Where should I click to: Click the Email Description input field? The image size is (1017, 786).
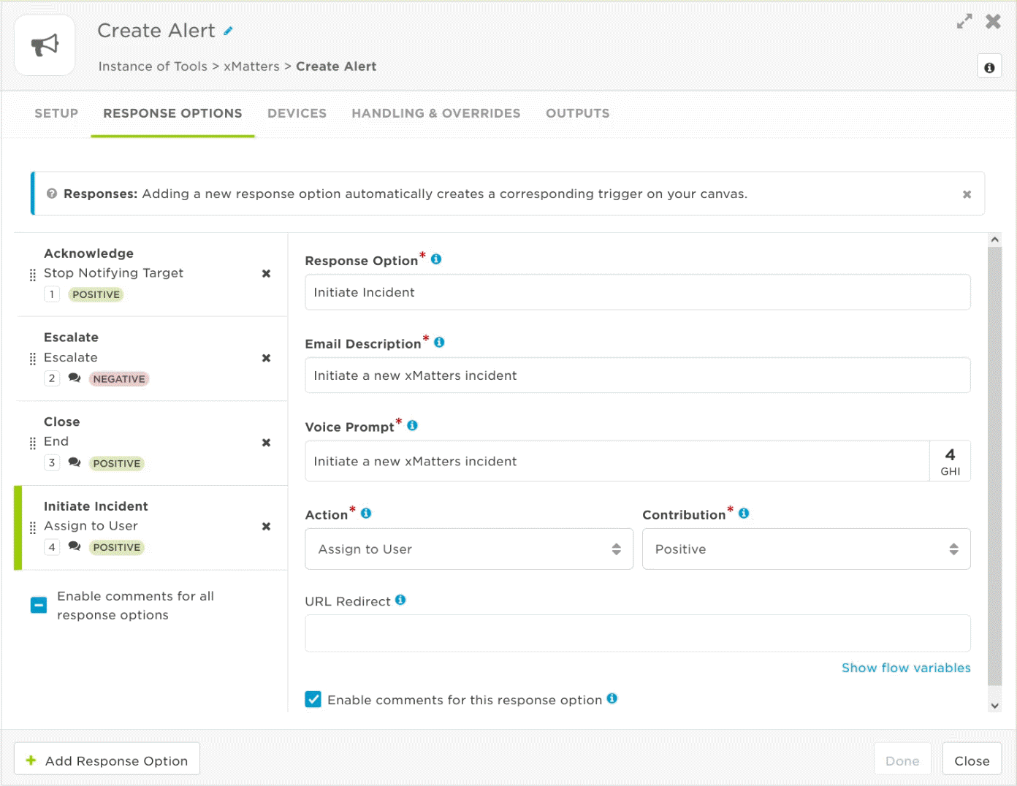click(x=638, y=375)
